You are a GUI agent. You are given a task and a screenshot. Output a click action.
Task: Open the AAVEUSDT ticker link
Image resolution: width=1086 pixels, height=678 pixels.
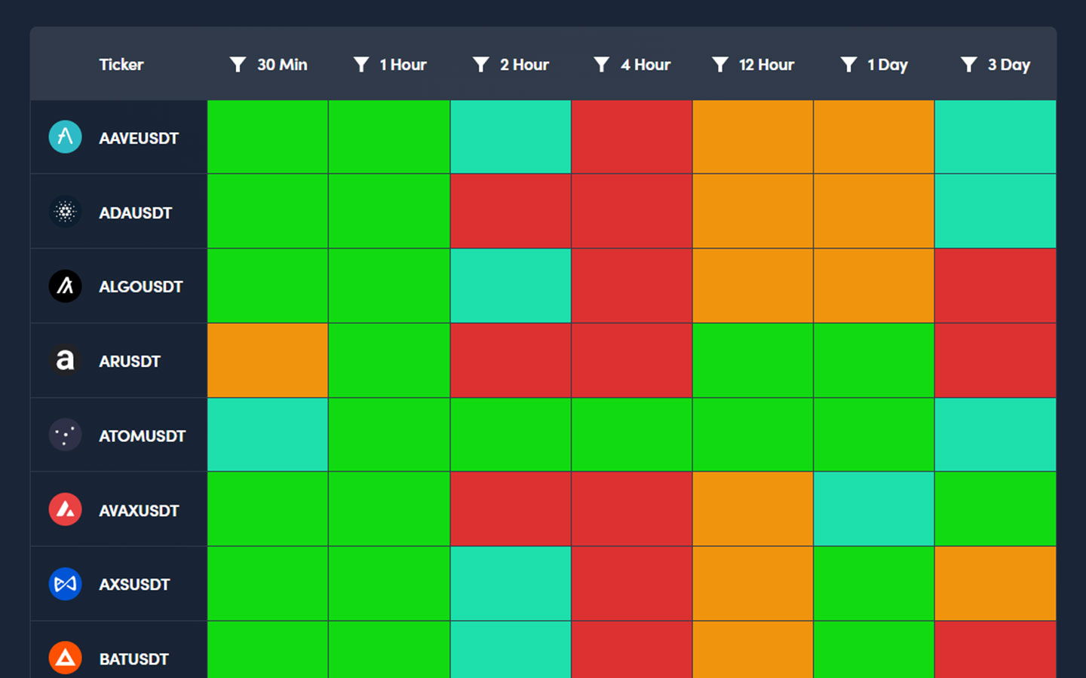[x=139, y=138]
